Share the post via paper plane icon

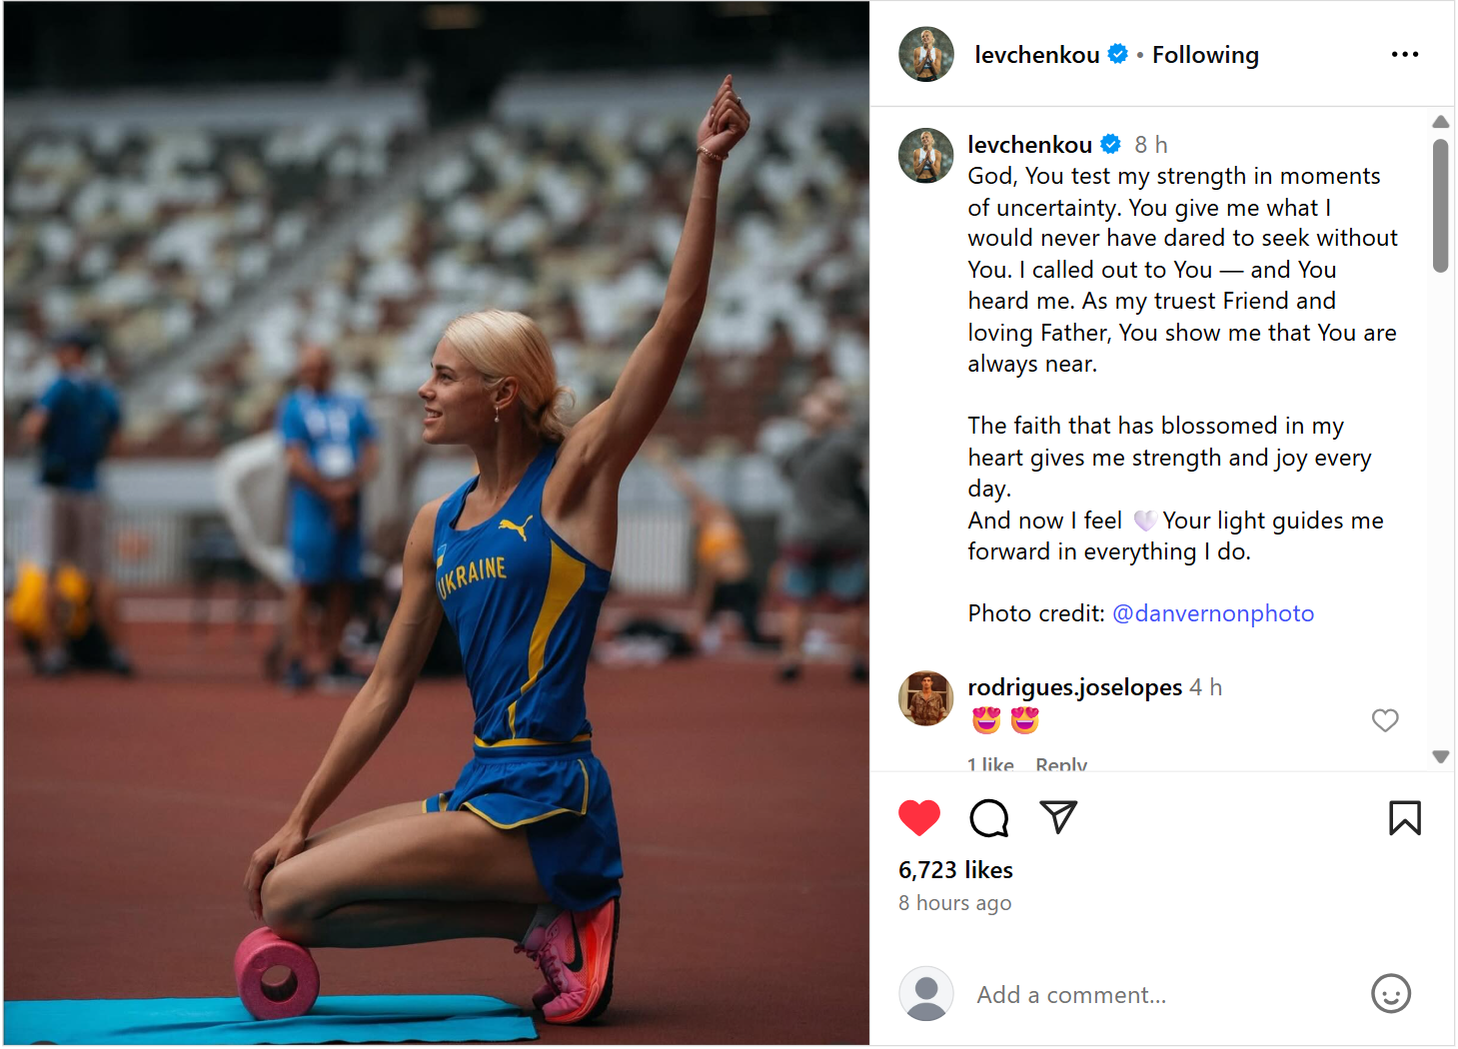[x=1057, y=817]
